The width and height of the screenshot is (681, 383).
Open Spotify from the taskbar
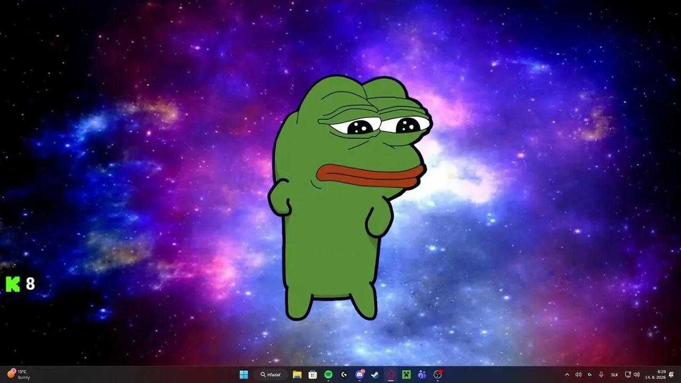[x=328, y=374]
